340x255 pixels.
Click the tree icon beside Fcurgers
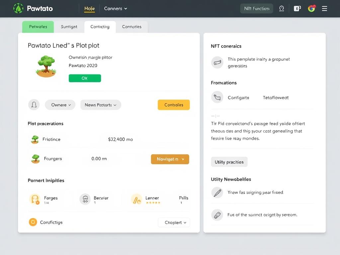tap(36, 159)
